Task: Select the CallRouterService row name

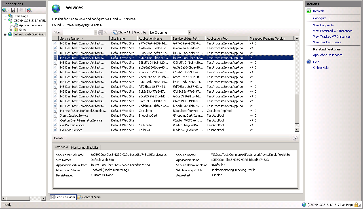Action: tap(72, 125)
